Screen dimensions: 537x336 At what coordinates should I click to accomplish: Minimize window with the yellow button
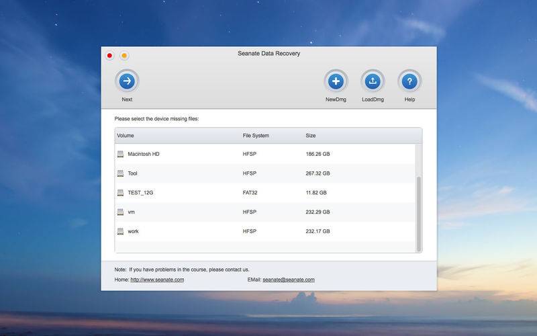124,56
